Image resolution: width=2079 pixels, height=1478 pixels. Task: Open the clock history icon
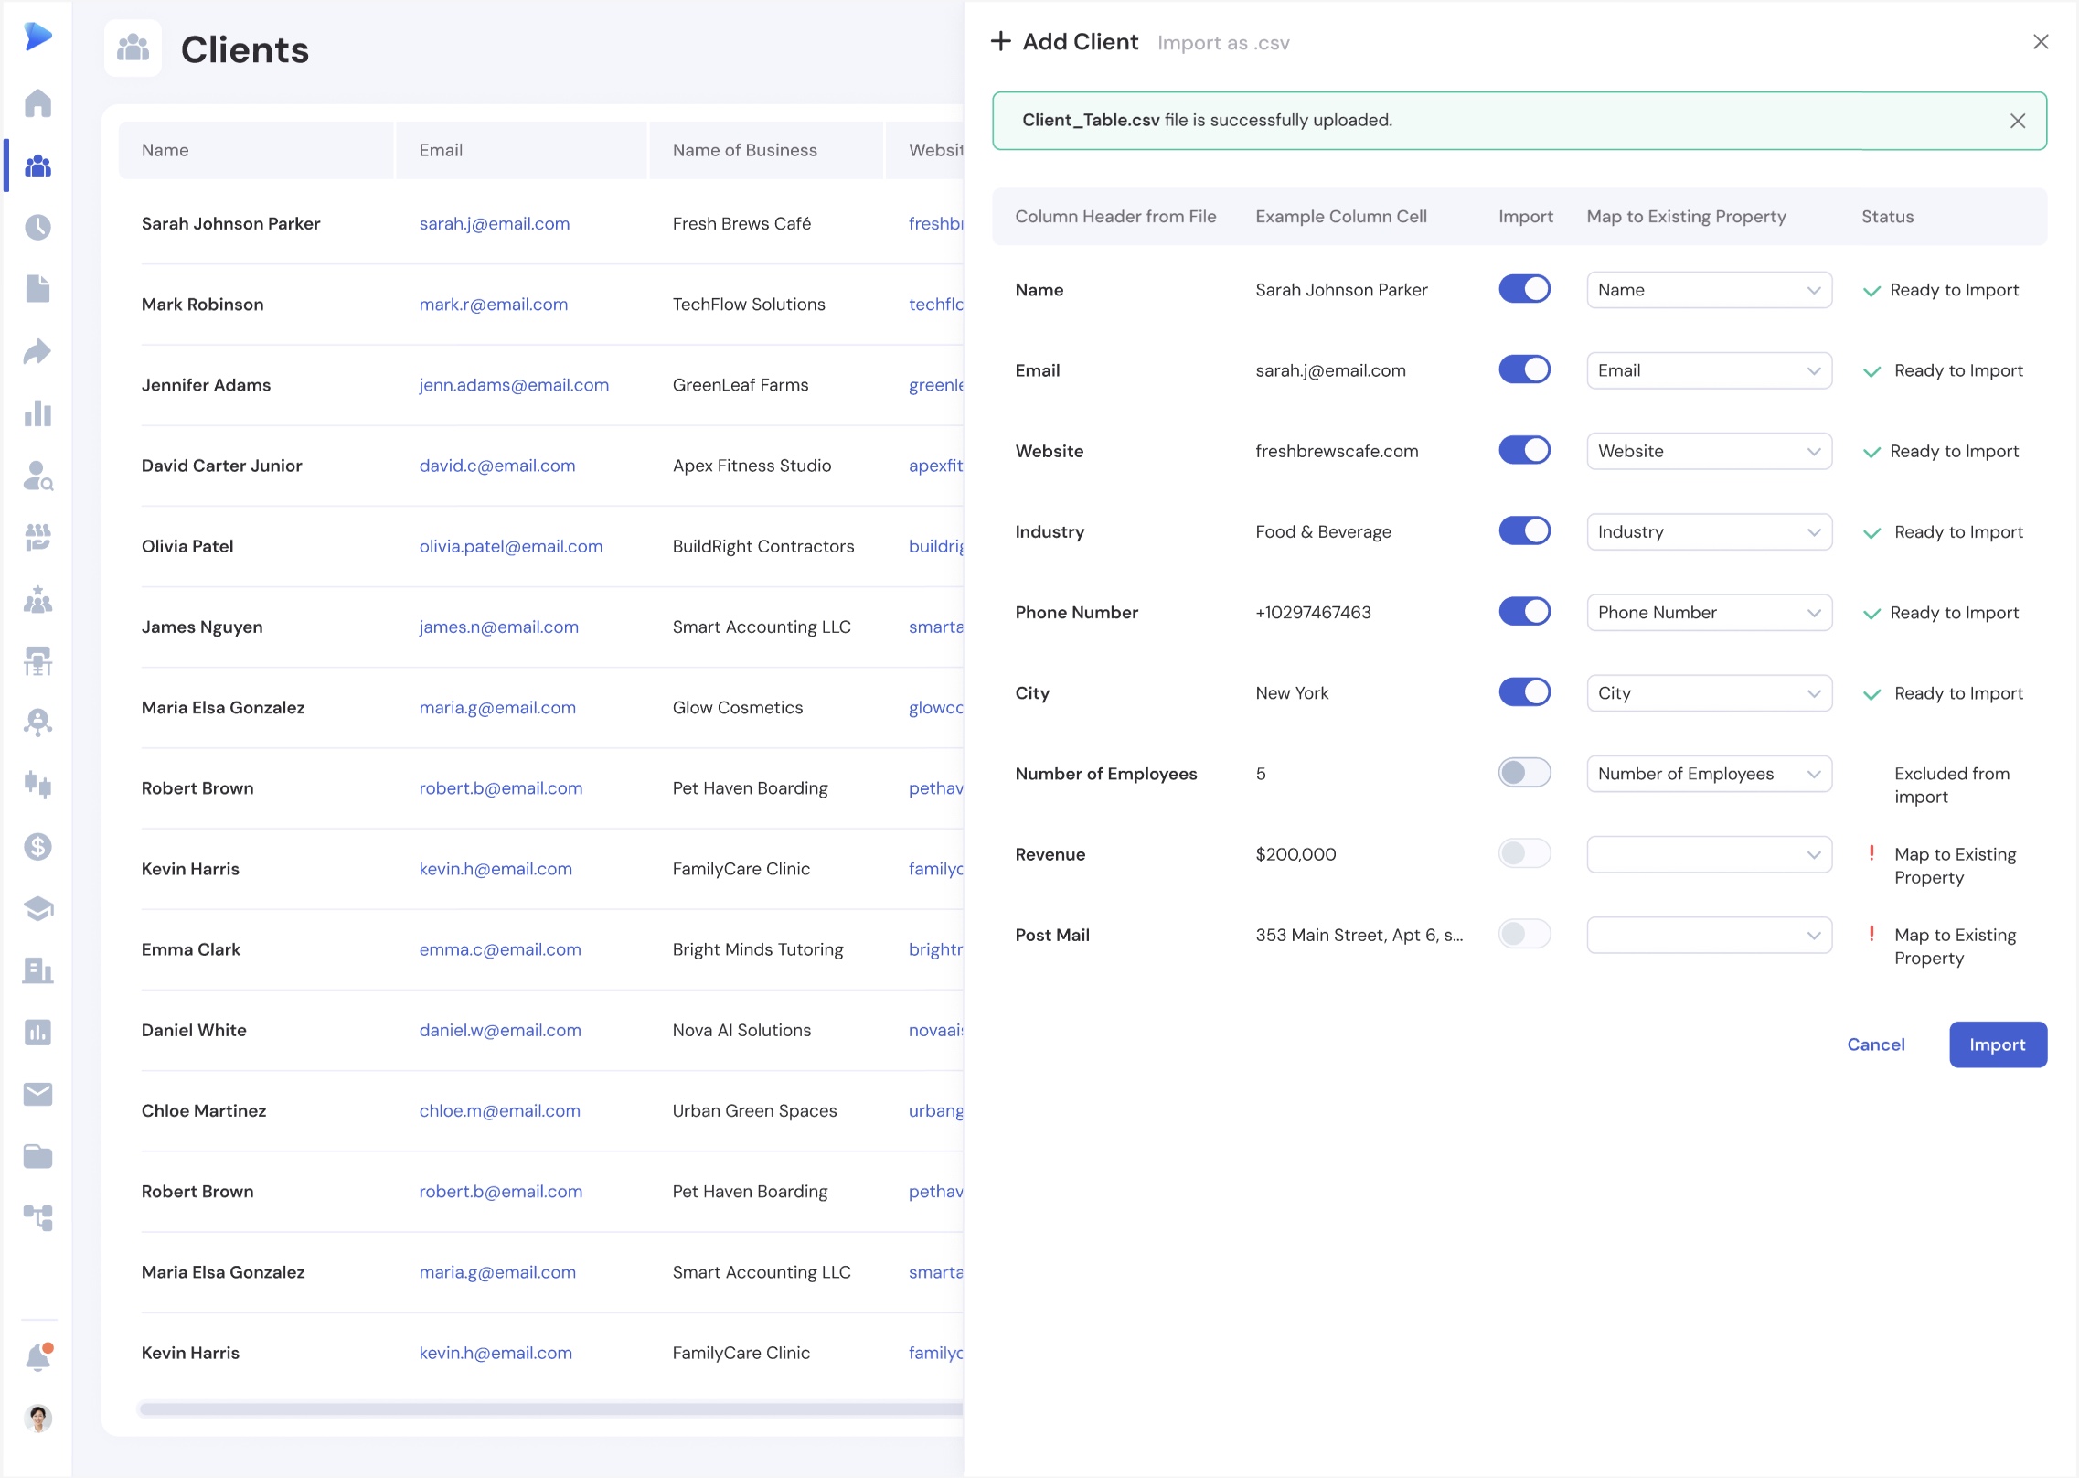click(37, 229)
